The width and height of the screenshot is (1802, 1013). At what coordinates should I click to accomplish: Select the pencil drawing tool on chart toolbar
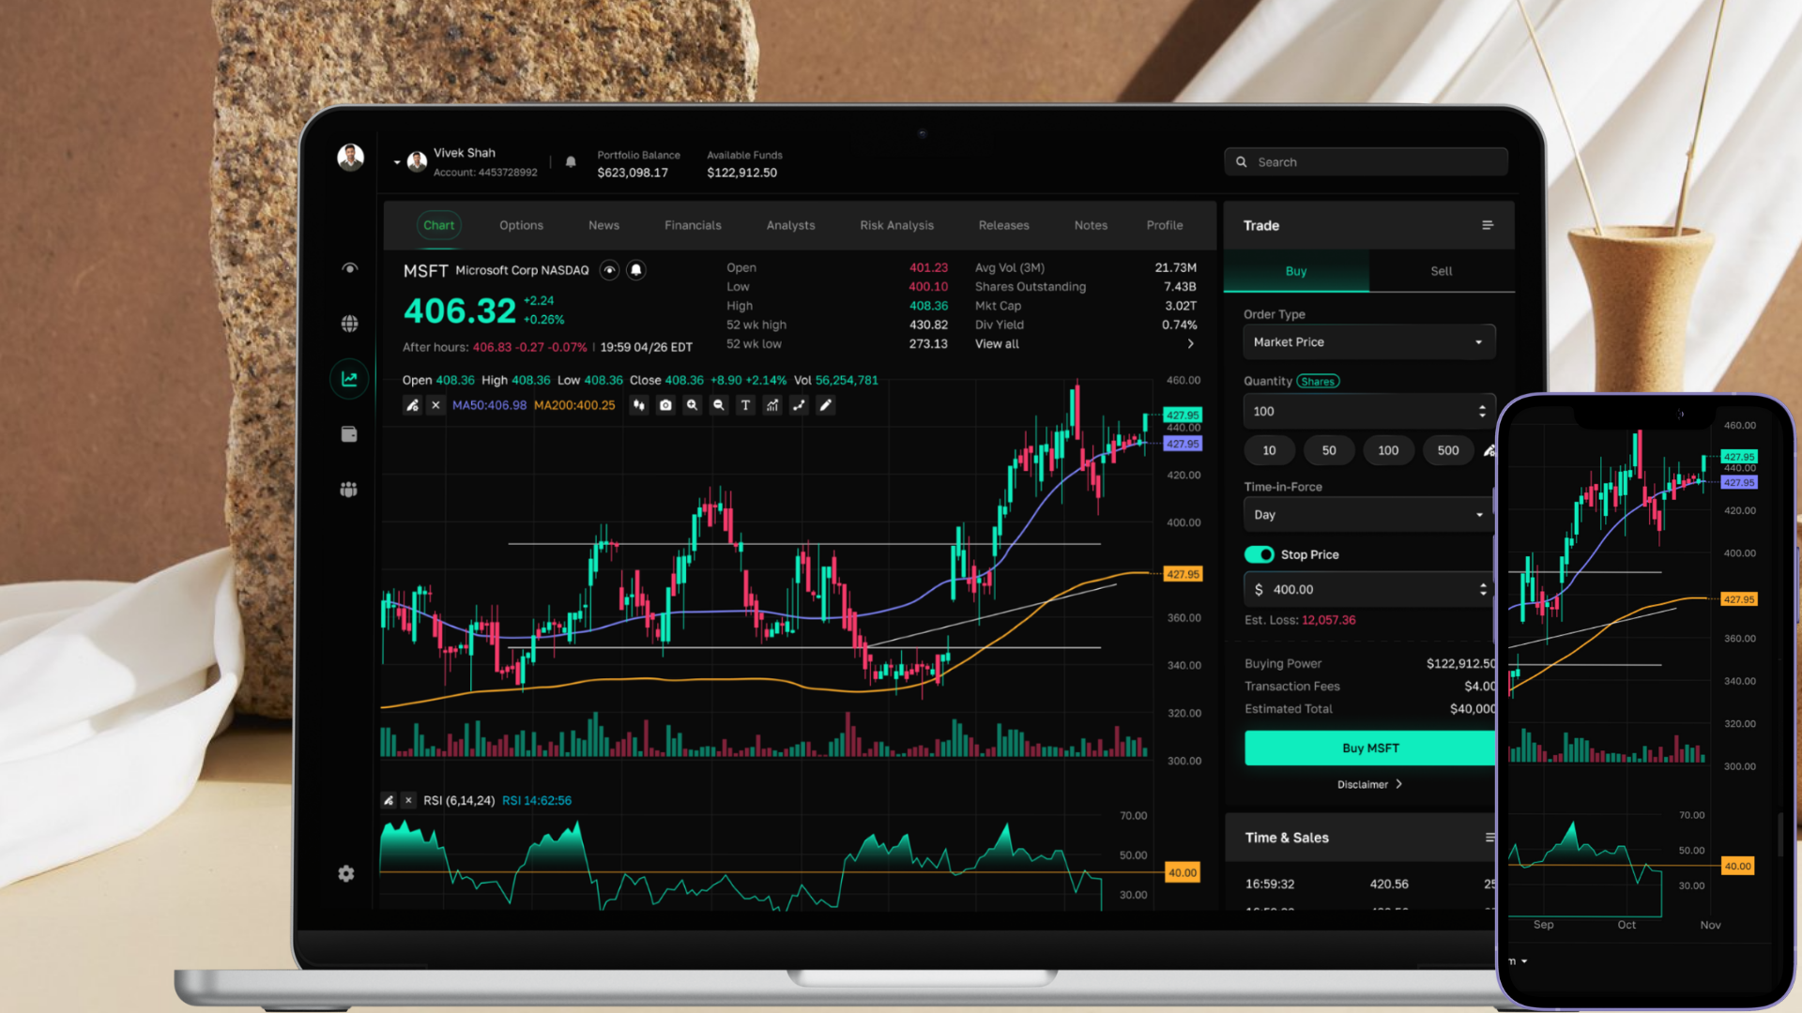click(x=825, y=405)
